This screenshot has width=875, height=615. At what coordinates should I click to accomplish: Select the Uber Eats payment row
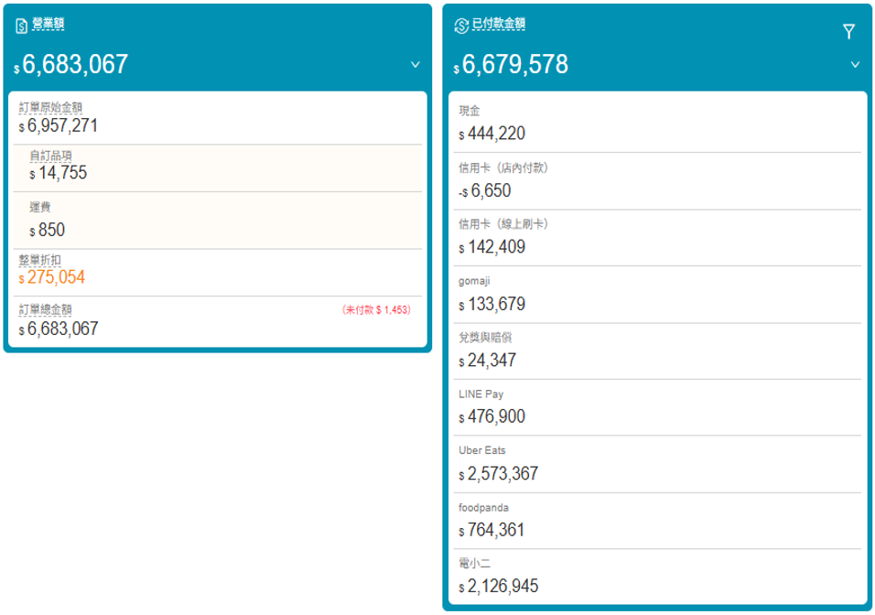(655, 464)
